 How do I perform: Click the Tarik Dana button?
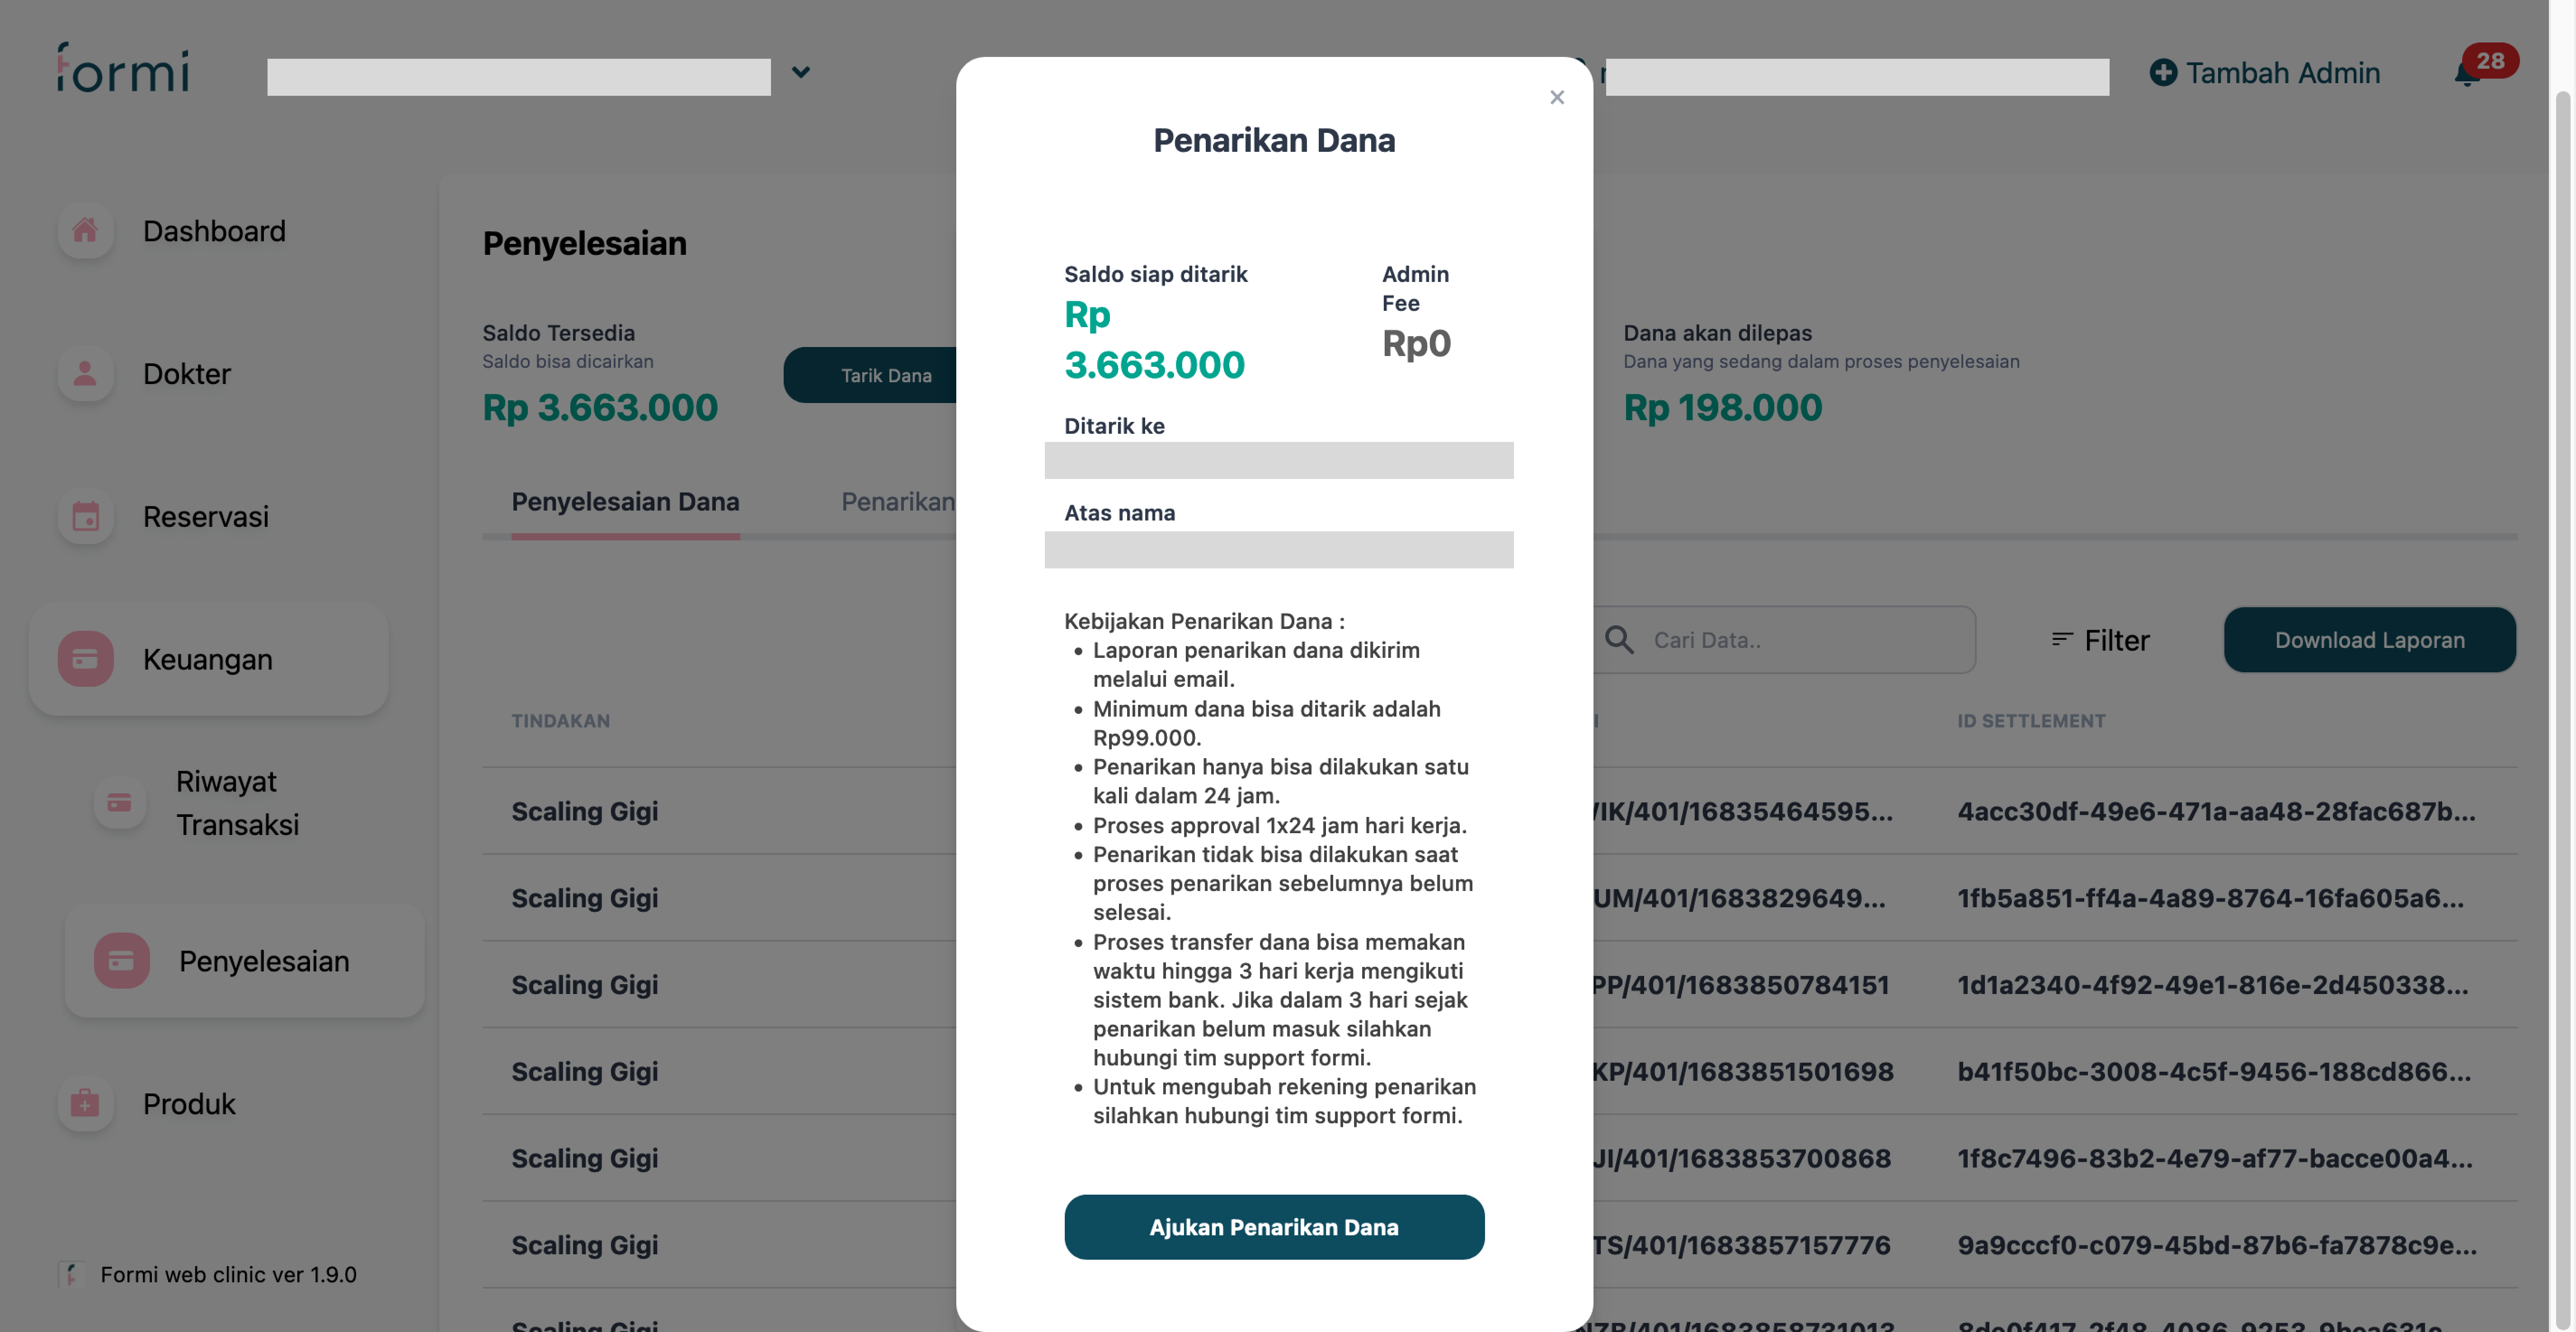pos(884,376)
